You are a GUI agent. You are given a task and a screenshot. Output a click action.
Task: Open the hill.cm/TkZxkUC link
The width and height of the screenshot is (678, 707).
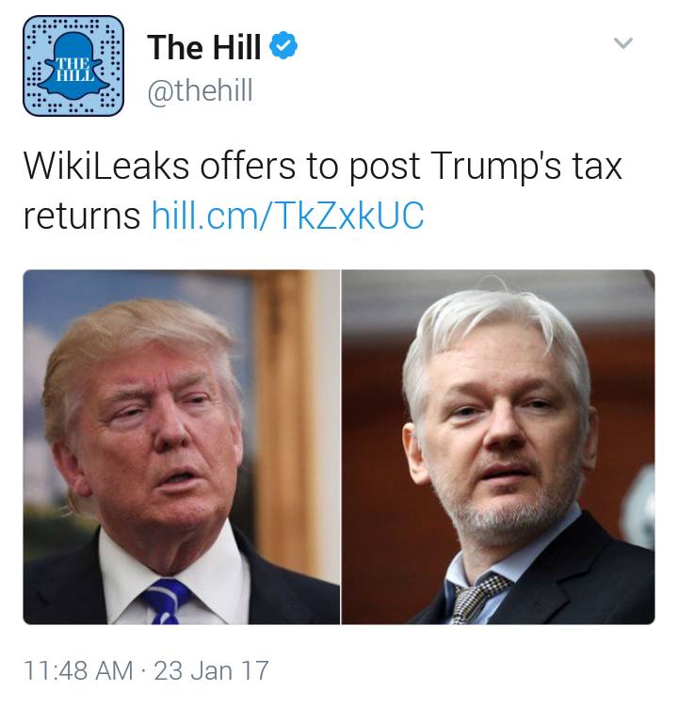288,215
